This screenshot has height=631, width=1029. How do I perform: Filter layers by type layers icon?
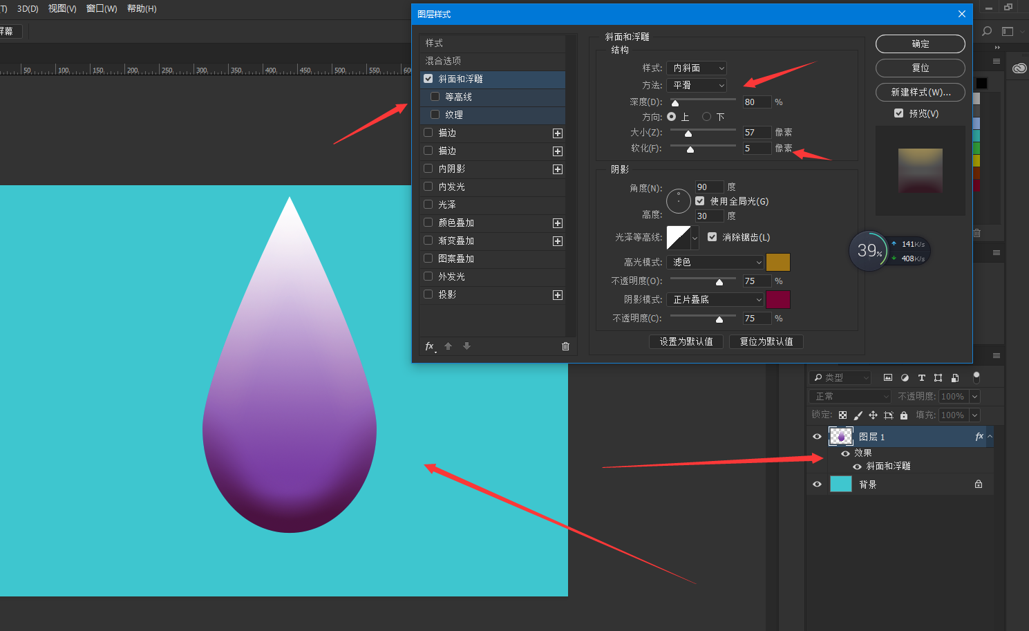921,377
